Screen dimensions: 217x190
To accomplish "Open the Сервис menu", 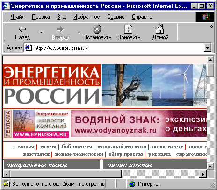I will click(116, 17).
